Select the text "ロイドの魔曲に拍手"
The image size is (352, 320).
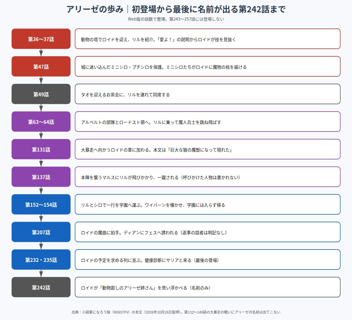[x=100, y=233]
